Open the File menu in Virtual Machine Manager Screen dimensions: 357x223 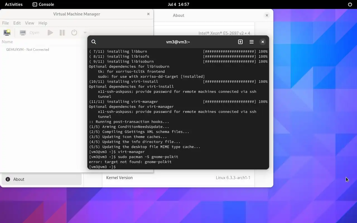pyautogui.click(x=6, y=23)
